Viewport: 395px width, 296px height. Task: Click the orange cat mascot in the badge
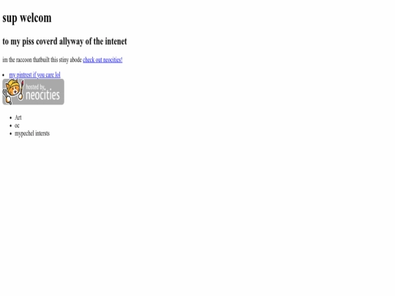coord(13,88)
